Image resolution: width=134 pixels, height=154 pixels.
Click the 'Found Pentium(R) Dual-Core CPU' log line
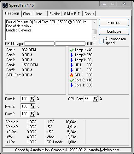coord(46,22)
